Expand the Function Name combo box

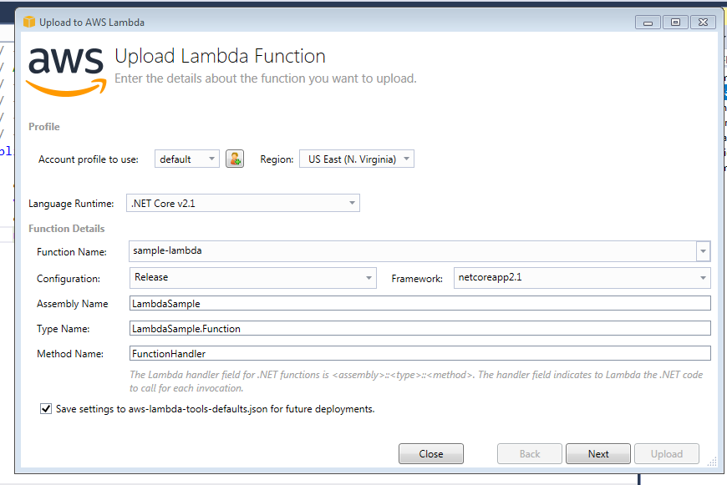click(x=703, y=250)
